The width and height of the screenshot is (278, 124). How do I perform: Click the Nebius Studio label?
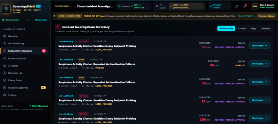coord(41,20)
